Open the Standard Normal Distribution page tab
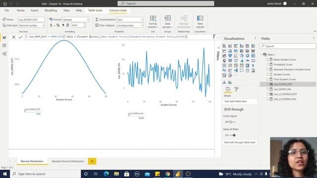This screenshot has width=317, height=178. pyautogui.click(x=68, y=161)
